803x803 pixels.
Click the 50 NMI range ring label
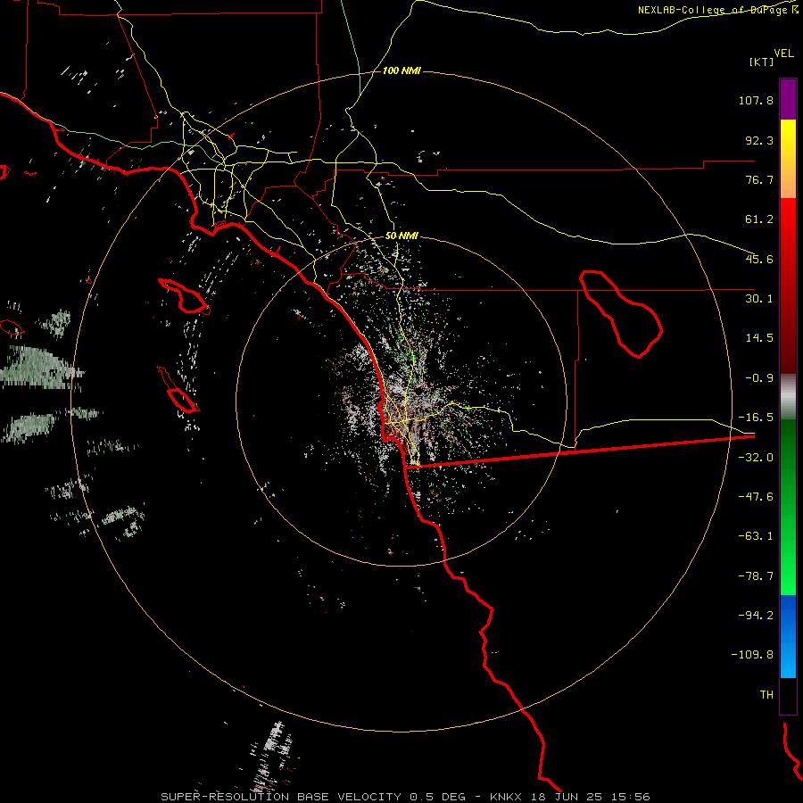[401, 236]
